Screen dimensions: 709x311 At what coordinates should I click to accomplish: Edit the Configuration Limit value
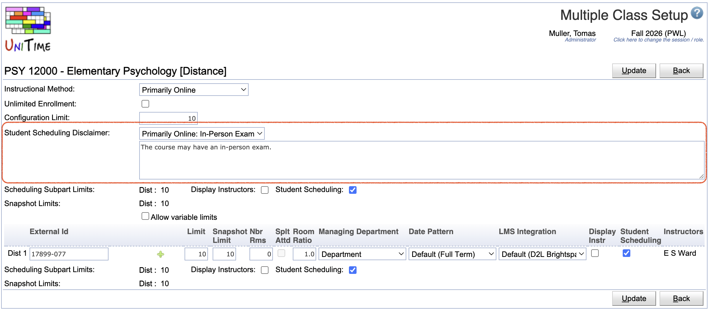click(x=168, y=118)
